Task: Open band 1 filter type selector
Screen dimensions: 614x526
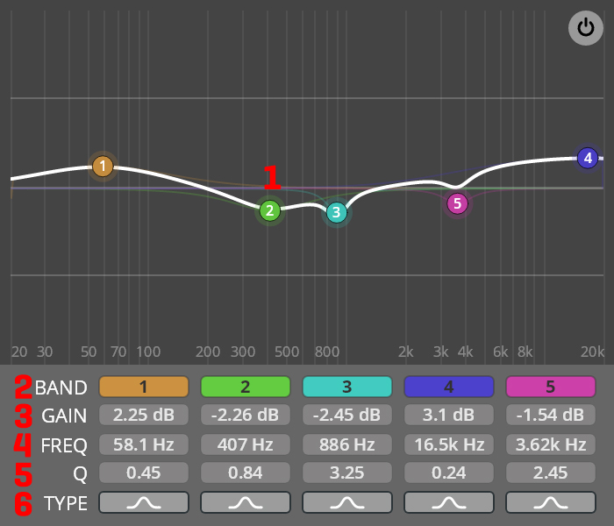Action: coord(144,502)
